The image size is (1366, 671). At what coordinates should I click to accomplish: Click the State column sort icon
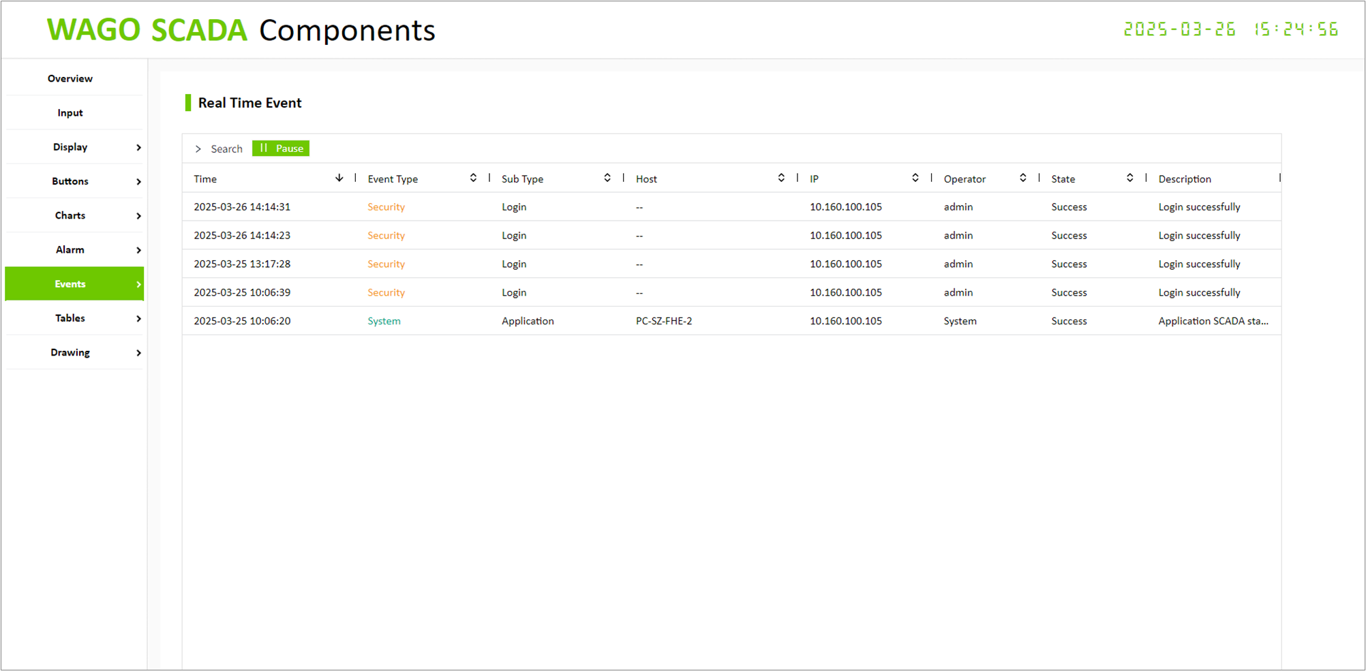(1129, 178)
